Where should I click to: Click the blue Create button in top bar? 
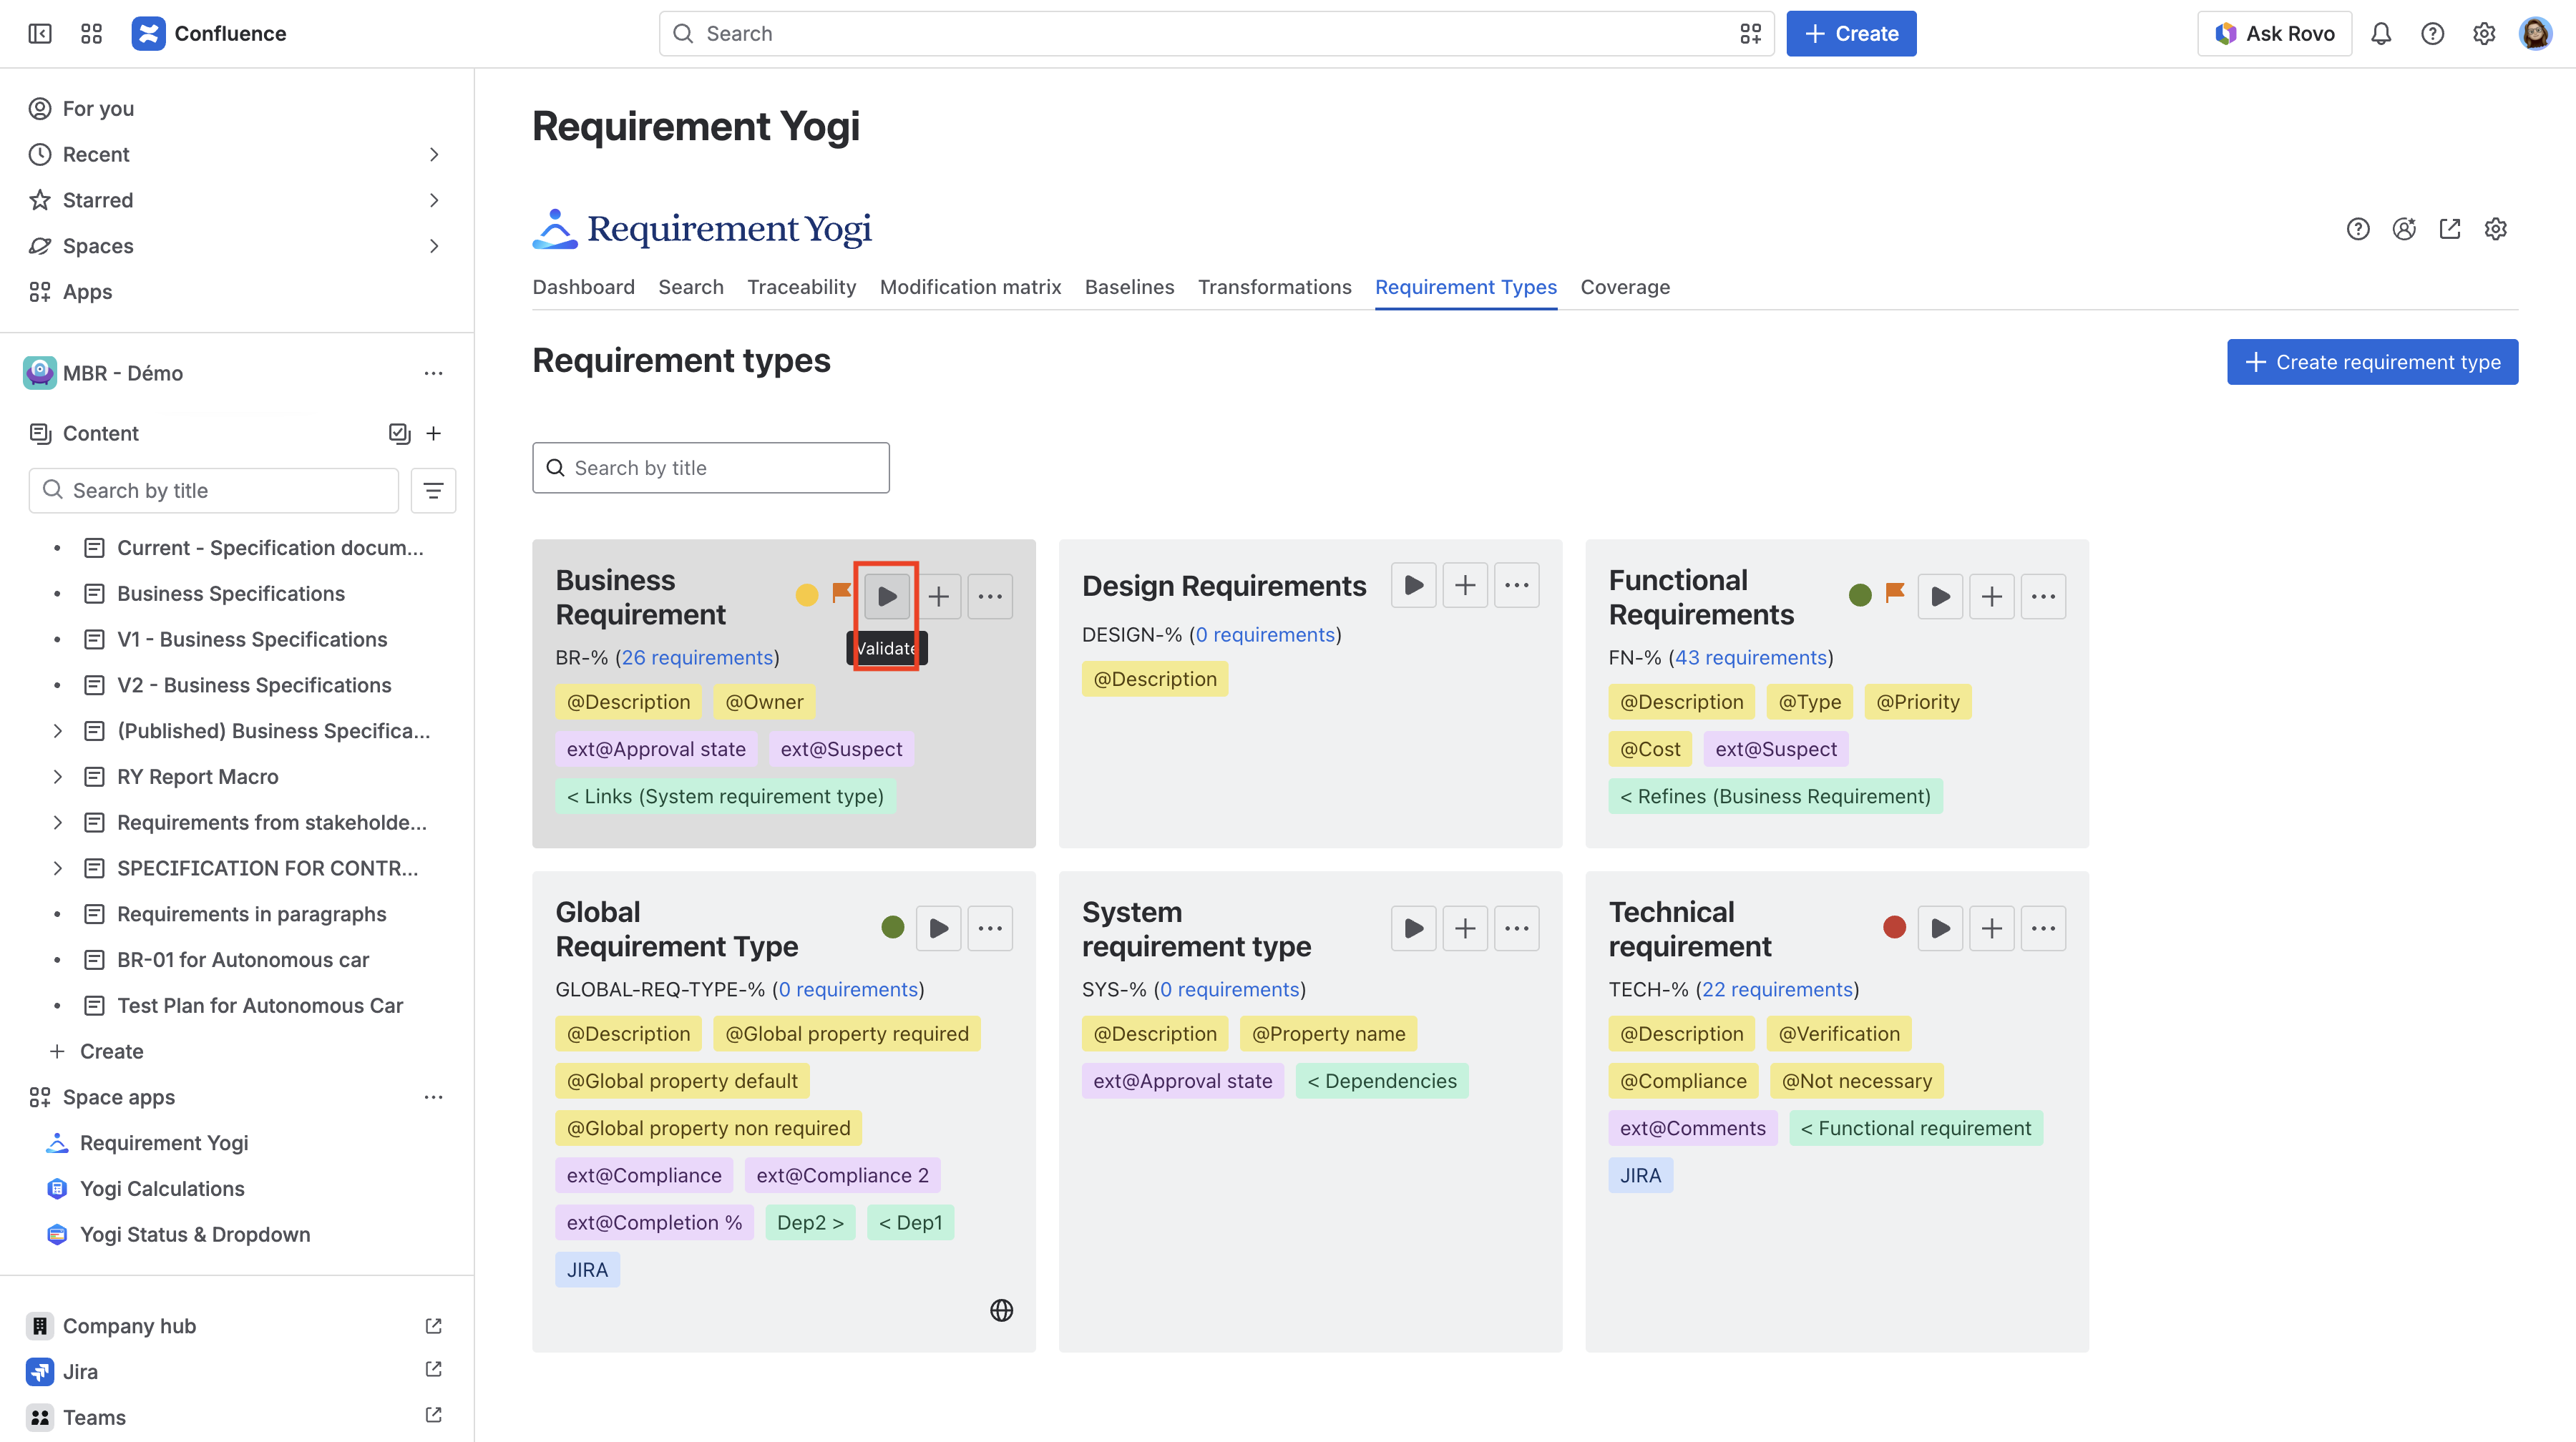pyautogui.click(x=1851, y=34)
